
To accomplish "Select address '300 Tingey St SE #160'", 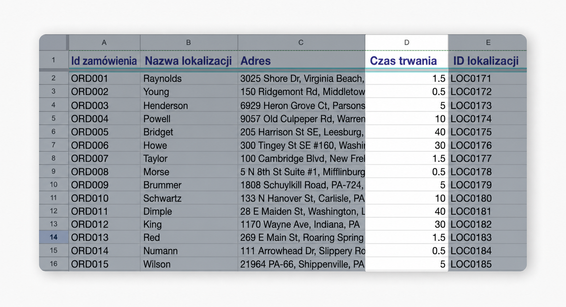I will 301,145.
